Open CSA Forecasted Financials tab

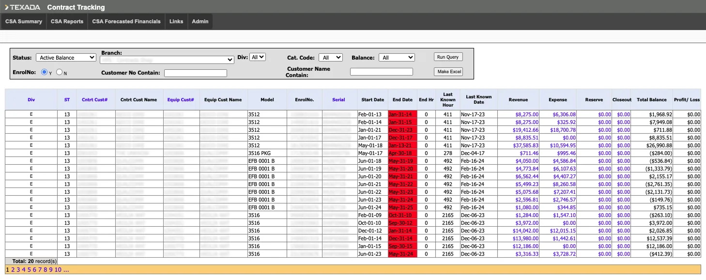tap(126, 21)
